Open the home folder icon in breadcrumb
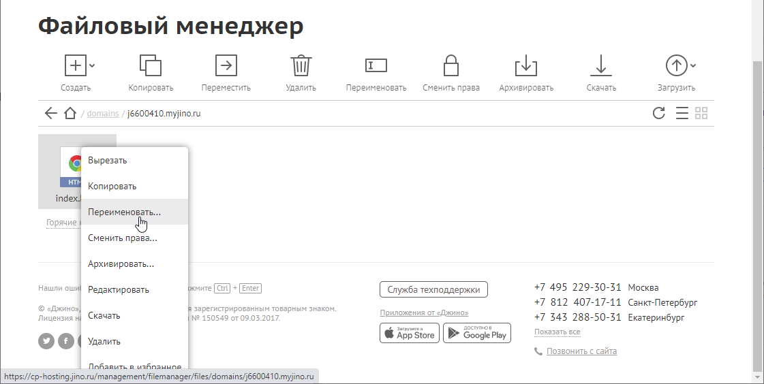 pyautogui.click(x=70, y=113)
